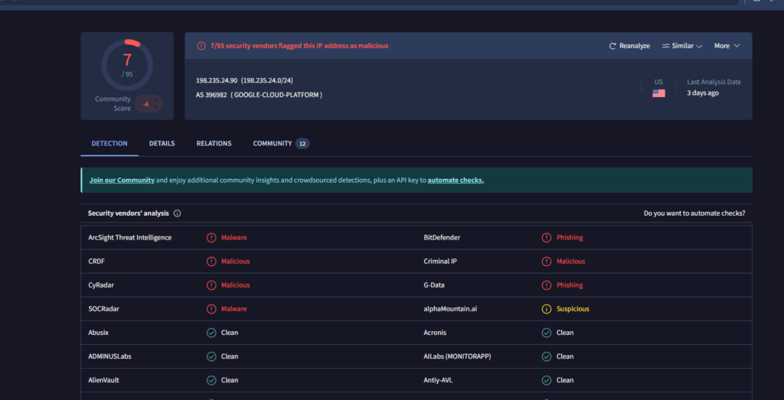The image size is (784, 400).
Task: Click the clean checkmark icon for Abusix
Action: 211,333
